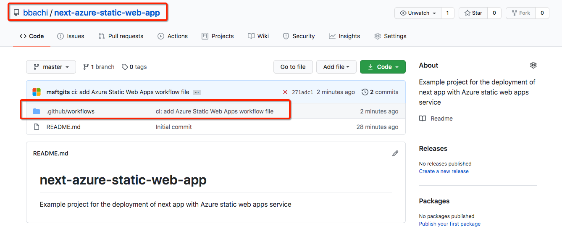Viewport: 562px width, 229px height.
Task: Open the Unwatch notifications dropdown
Action: tap(418, 13)
